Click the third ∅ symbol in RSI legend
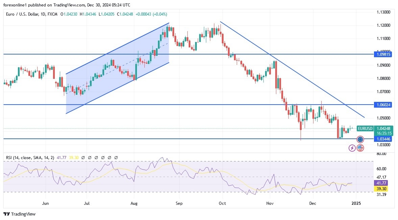 pyautogui.click(x=96, y=157)
